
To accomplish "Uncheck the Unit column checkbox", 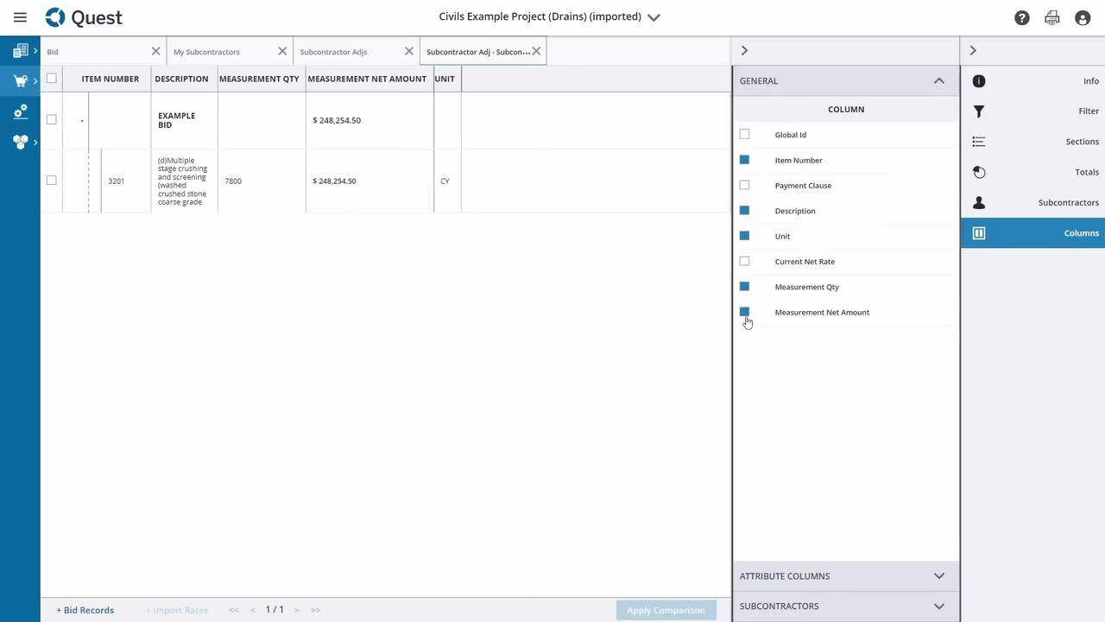I will [x=744, y=236].
